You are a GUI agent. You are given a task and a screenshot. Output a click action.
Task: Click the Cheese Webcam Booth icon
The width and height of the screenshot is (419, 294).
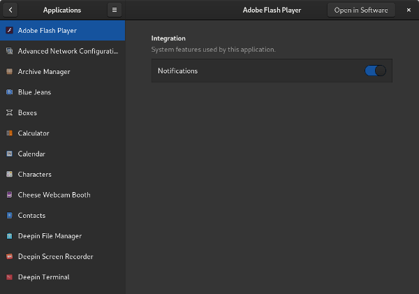[9, 195]
